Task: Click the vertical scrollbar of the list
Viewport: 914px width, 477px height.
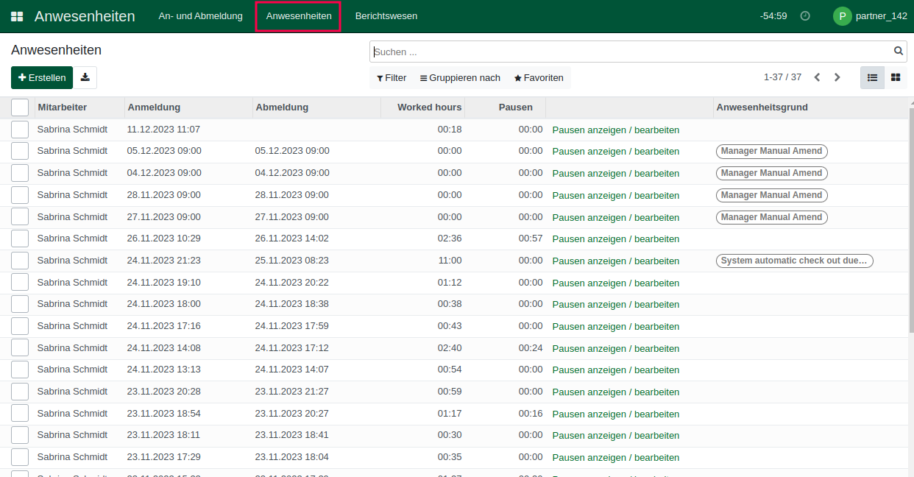Action: (x=911, y=221)
